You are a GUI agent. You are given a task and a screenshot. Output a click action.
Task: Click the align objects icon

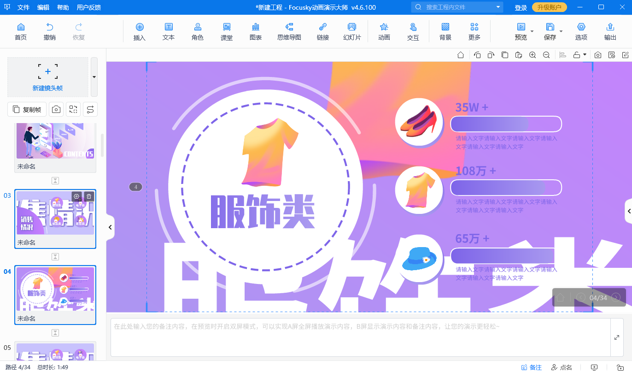[x=562, y=55]
